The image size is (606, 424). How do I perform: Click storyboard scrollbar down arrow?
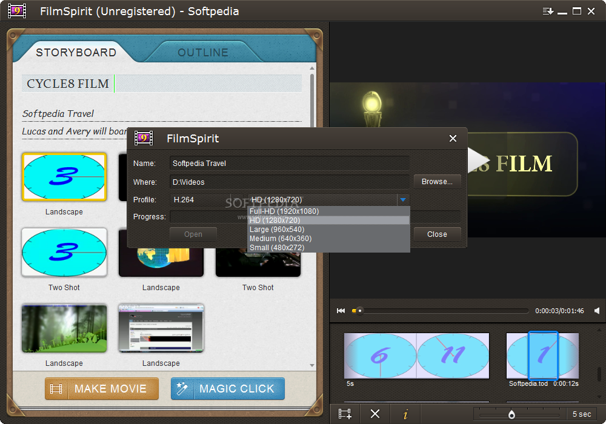pyautogui.click(x=312, y=365)
